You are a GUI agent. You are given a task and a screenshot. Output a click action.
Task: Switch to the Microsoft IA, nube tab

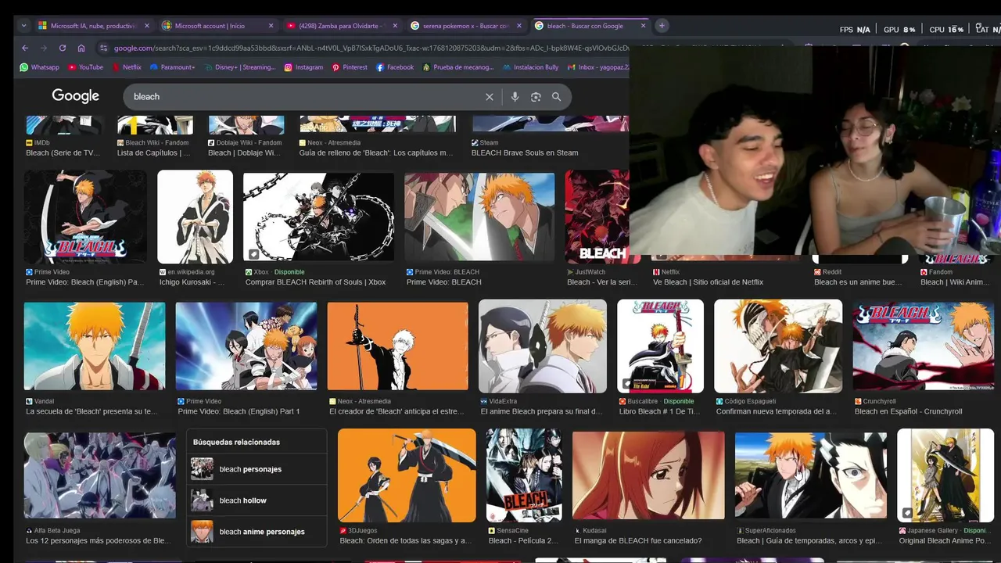click(92, 26)
